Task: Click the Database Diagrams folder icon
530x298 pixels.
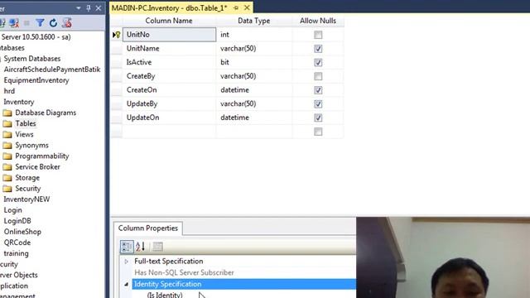Action: tap(7, 113)
